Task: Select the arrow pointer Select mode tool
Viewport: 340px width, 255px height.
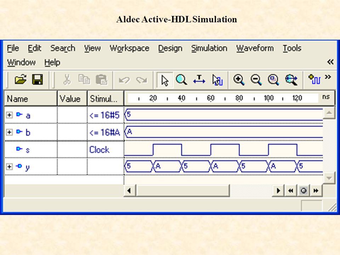Action: pos(165,80)
